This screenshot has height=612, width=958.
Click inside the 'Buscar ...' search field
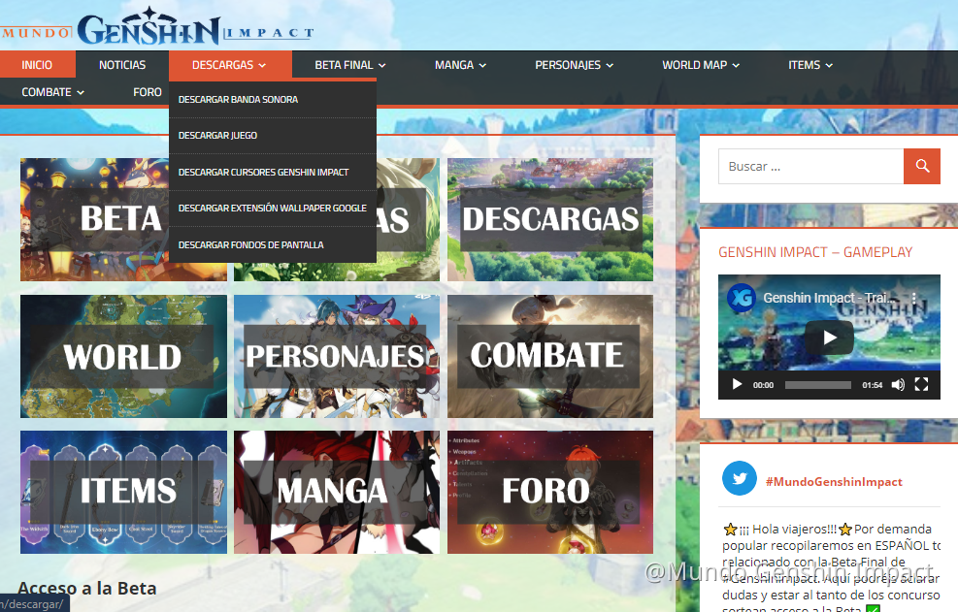click(810, 166)
